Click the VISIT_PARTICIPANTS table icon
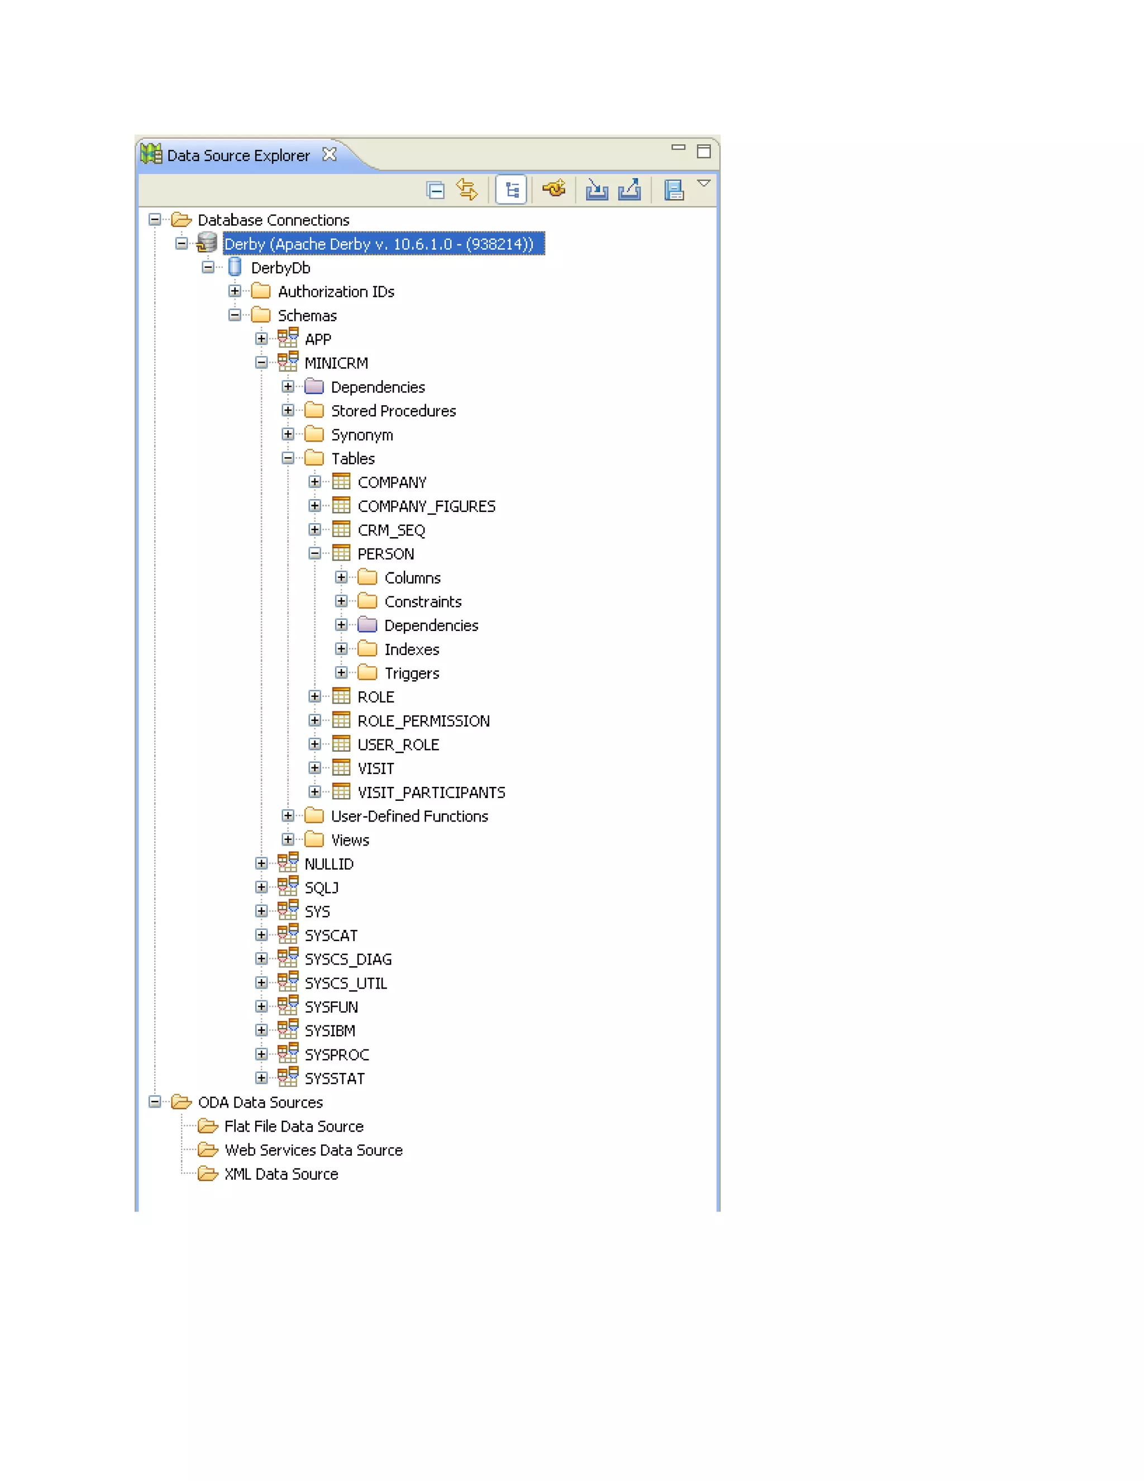The image size is (1144, 1481). 341,791
